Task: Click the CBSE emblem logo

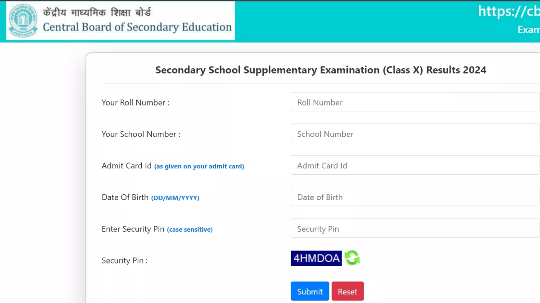Action: [24, 21]
